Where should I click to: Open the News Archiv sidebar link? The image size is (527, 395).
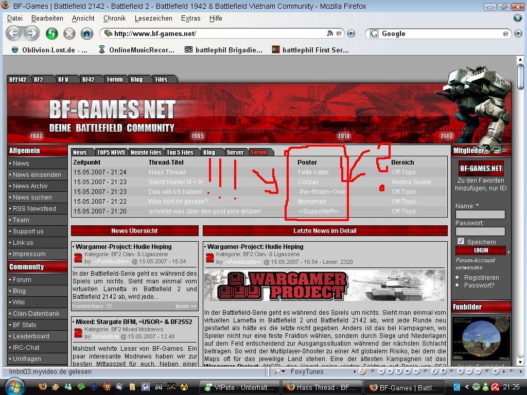[x=30, y=186]
